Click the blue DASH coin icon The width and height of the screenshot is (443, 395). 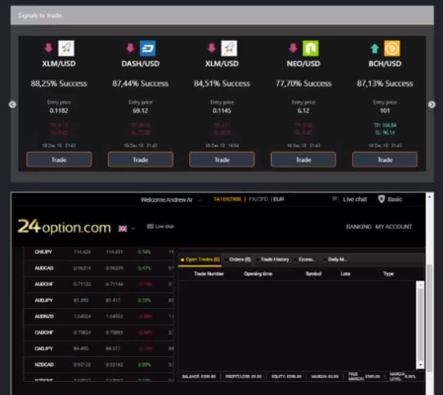pyautogui.click(x=148, y=48)
